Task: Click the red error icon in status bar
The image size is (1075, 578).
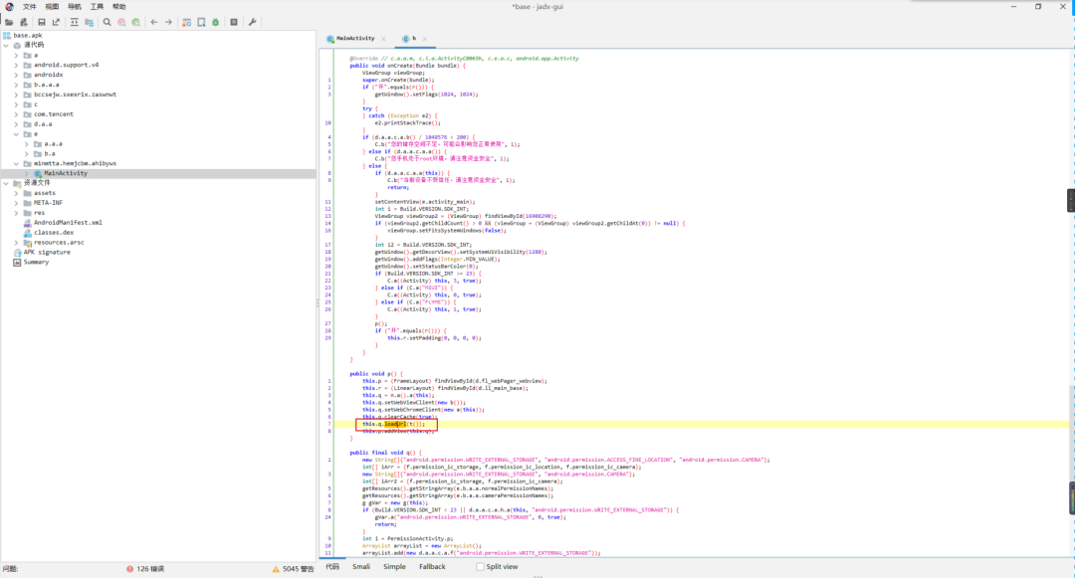Action: (129, 569)
